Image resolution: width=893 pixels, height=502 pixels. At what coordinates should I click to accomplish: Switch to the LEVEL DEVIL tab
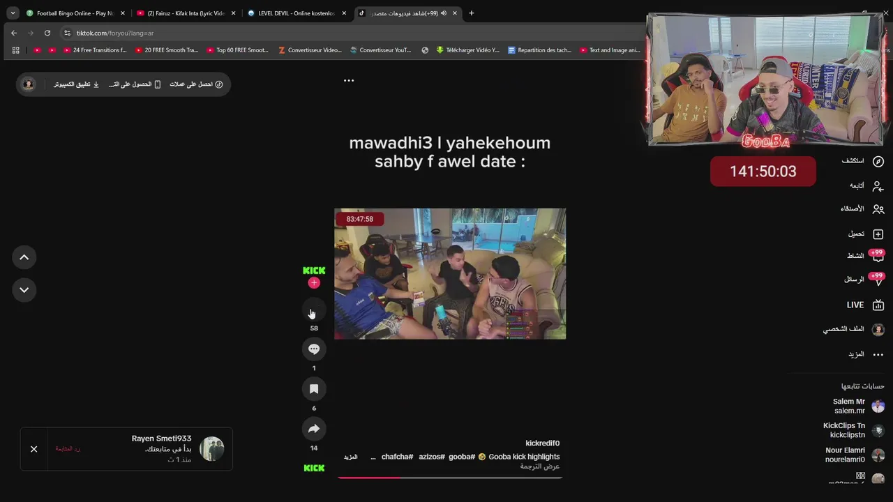coord(297,13)
